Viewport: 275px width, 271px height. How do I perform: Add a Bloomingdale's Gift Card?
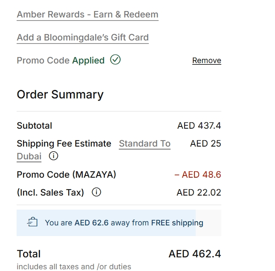[x=83, y=37]
